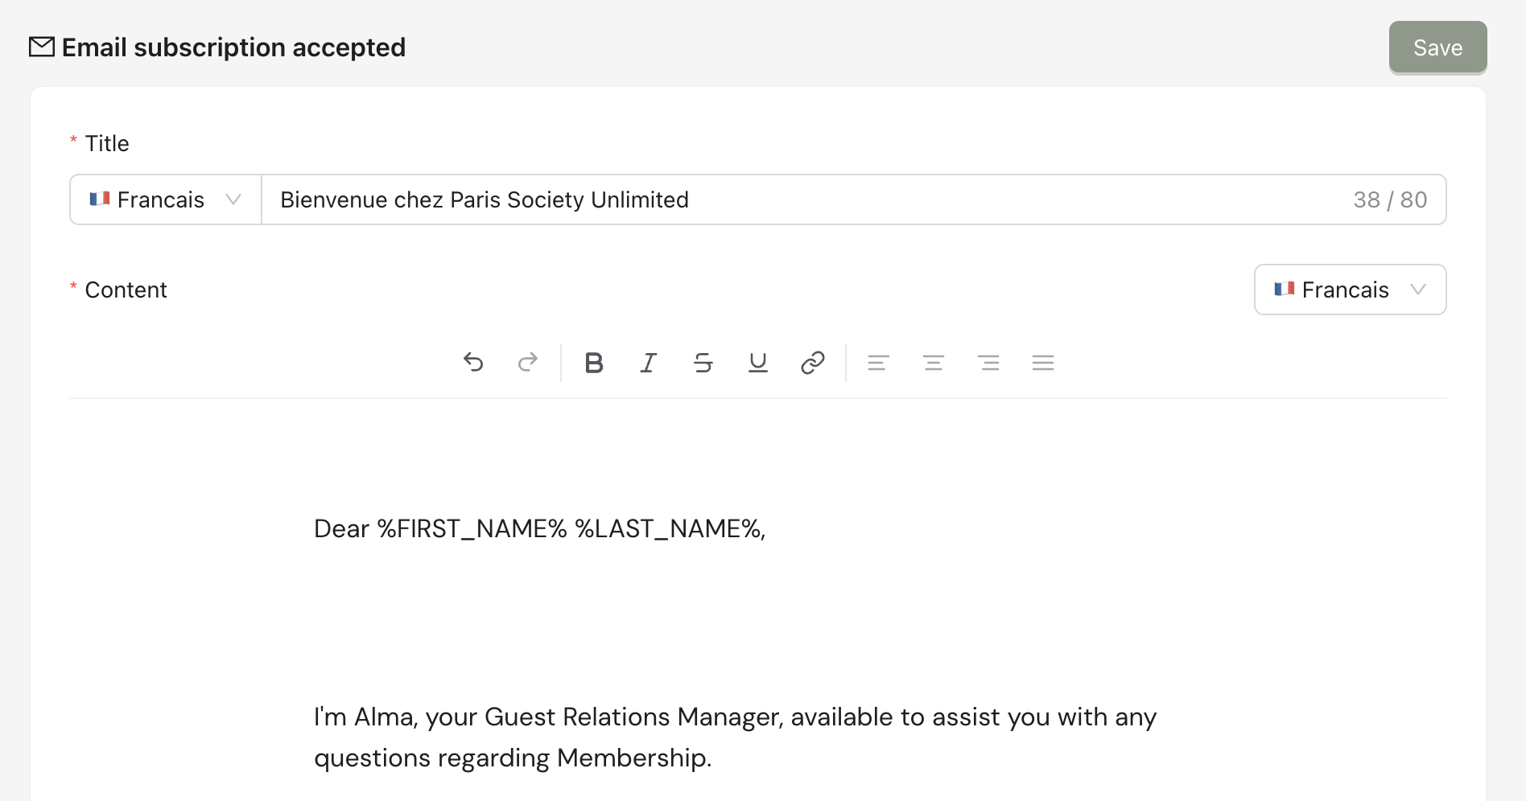Save the email template
This screenshot has height=801, width=1526.
point(1437,47)
